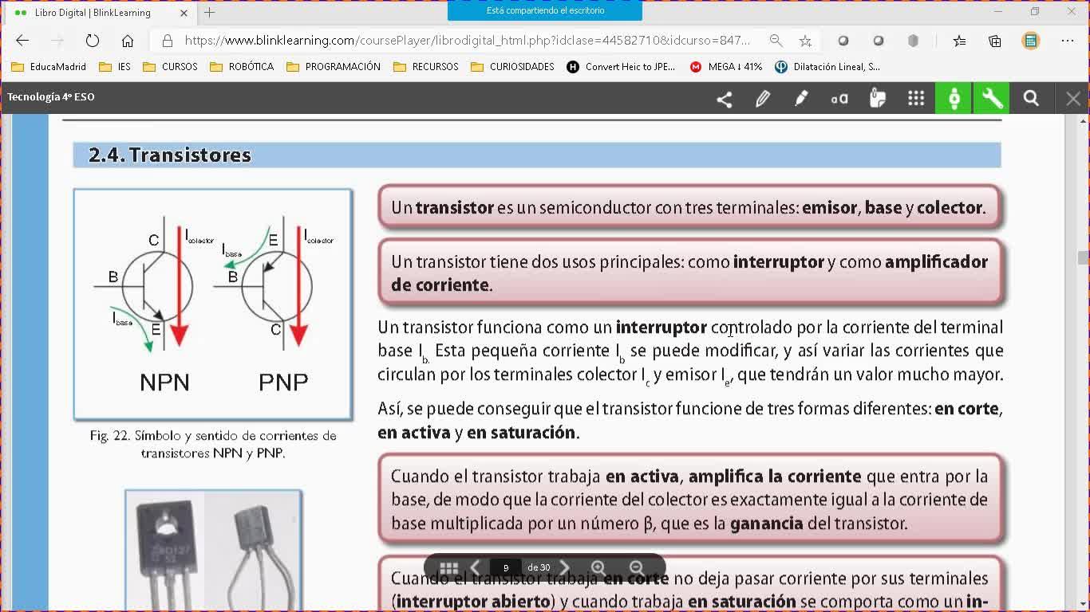
Task: Open the PROGRAMACIÓN bookmarks folder
Action: [x=334, y=67]
